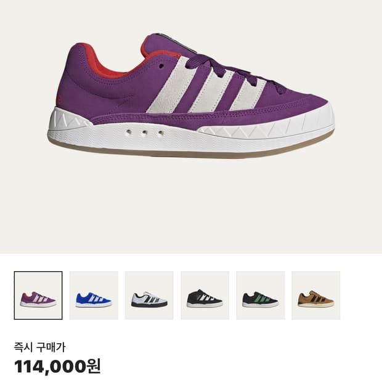The image size is (382, 382).
Task: Pick the white sneaker with black sole
Action: (x=149, y=295)
